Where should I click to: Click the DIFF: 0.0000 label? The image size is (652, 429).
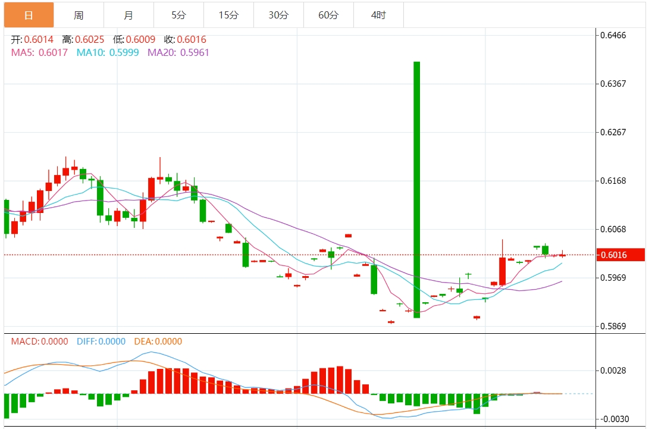[x=101, y=342]
